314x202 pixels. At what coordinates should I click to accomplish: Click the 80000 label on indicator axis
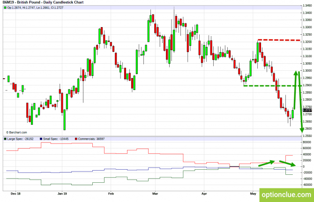(307, 142)
